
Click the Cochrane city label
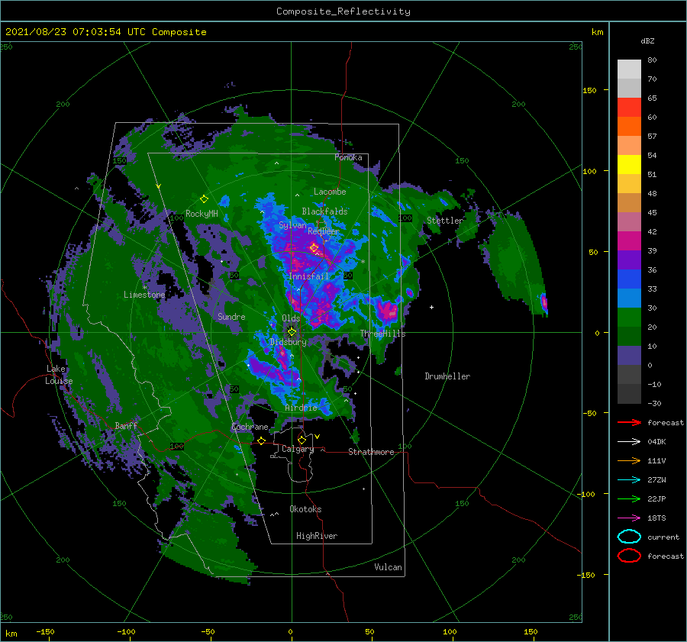click(x=250, y=427)
